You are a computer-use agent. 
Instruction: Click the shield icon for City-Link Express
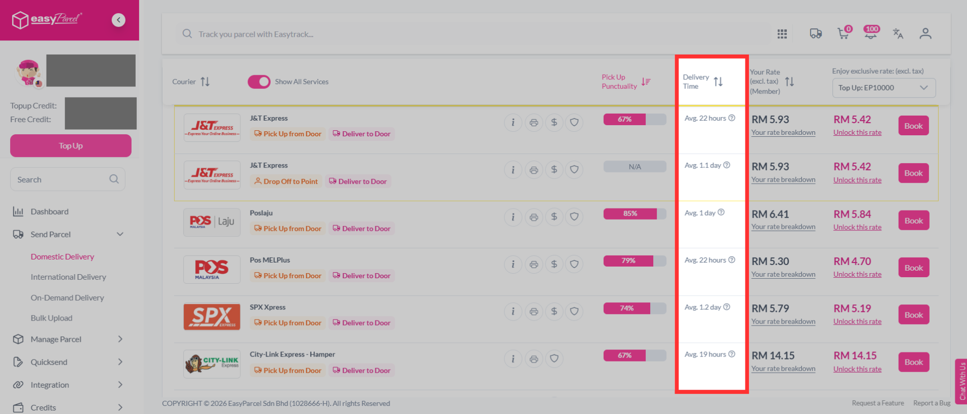(x=554, y=358)
